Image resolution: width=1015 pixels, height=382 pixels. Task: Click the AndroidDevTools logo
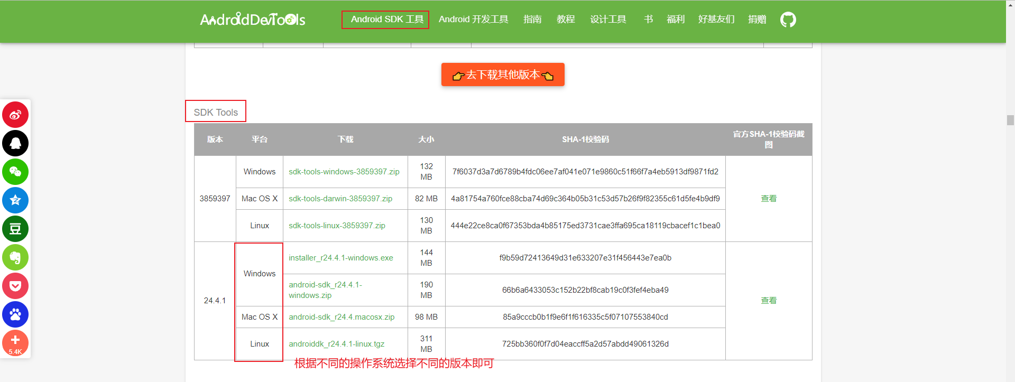pos(252,20)
